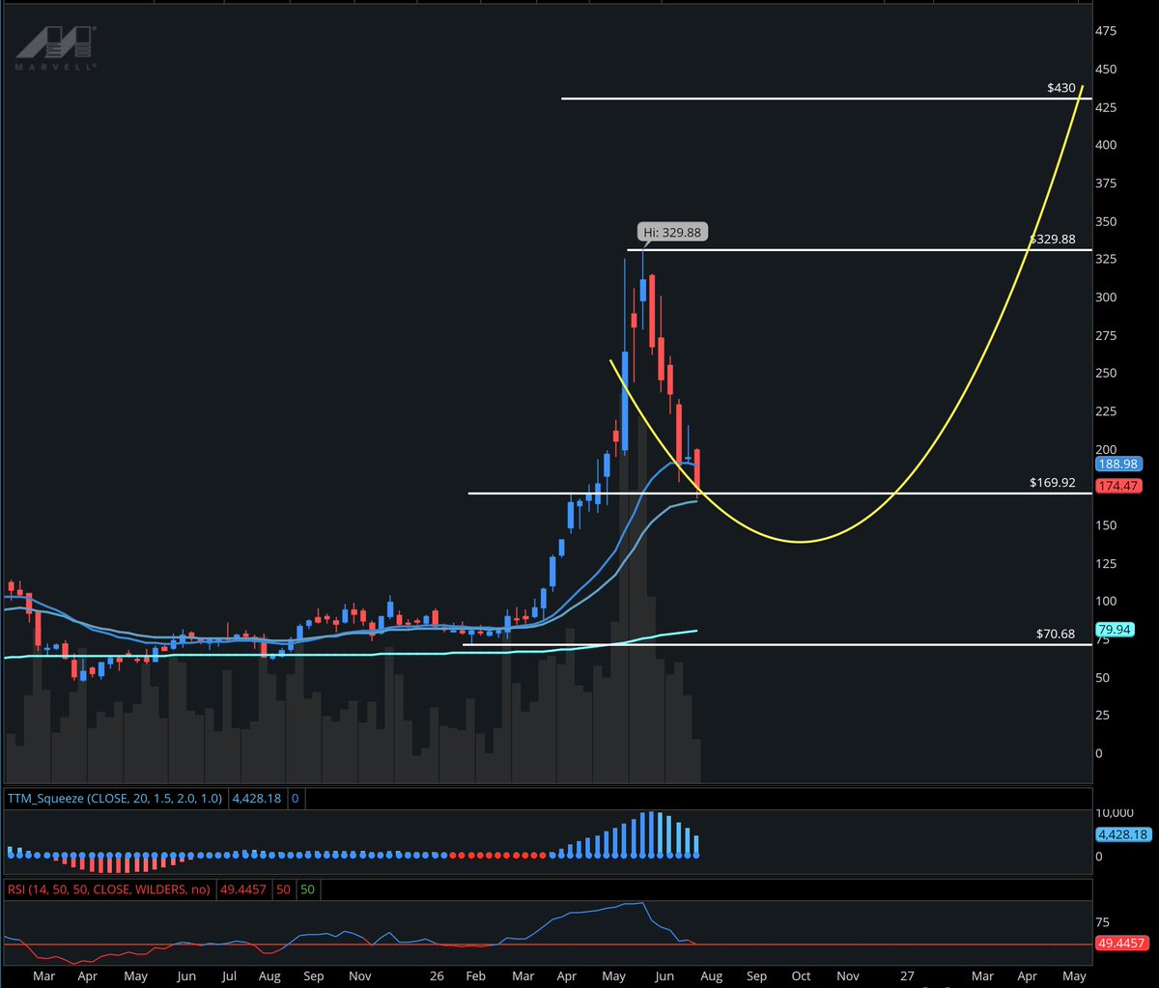Click the 225 price axis label
The width and height of the screenshot is (1159, 988).
1107,411
